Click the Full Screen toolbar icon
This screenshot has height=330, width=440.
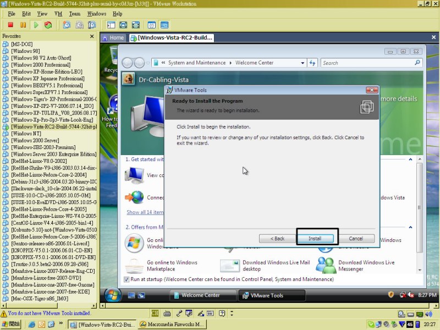pos(135,25)
